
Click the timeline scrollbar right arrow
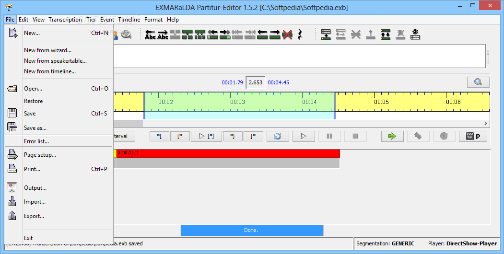(486, 123)
